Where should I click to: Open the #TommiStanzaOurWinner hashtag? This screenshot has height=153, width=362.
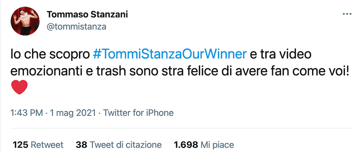[x=170, y=55]
